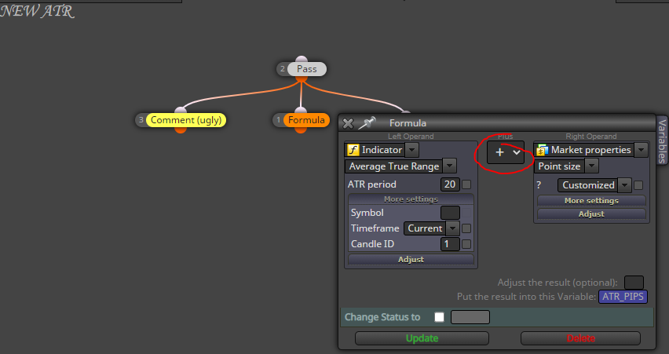Viewport: 669px width, 354px height.
Task: Click the Market properties icon in Right Operand
Action: [543, 150]
